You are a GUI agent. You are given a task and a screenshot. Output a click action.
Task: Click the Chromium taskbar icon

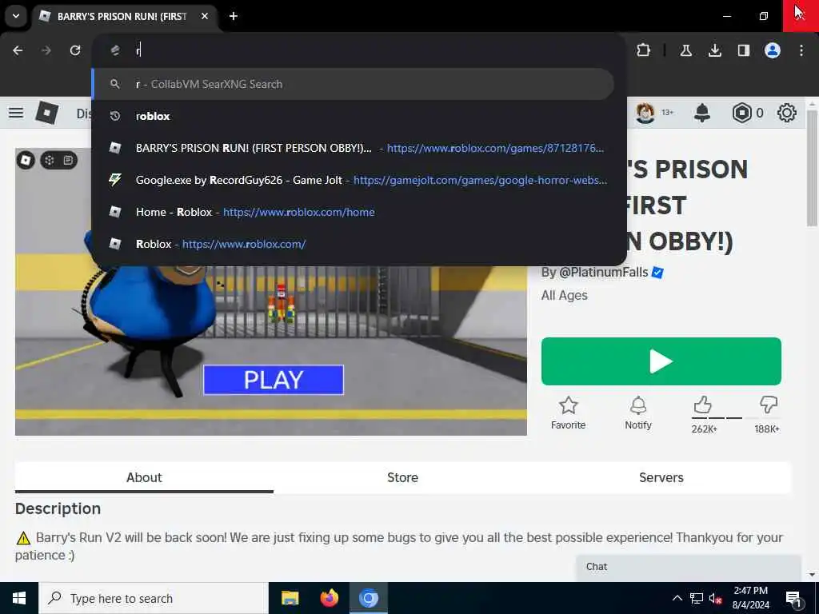(368, 598)
